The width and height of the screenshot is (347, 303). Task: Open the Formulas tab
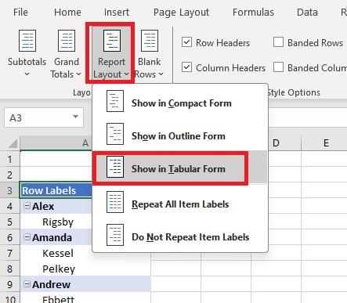point(253,12)
